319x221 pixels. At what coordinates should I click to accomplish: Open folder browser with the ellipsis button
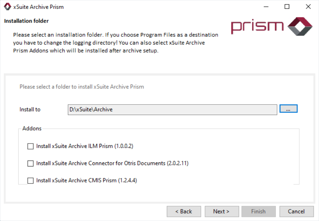pyautogui.click(x=289, y=109)
